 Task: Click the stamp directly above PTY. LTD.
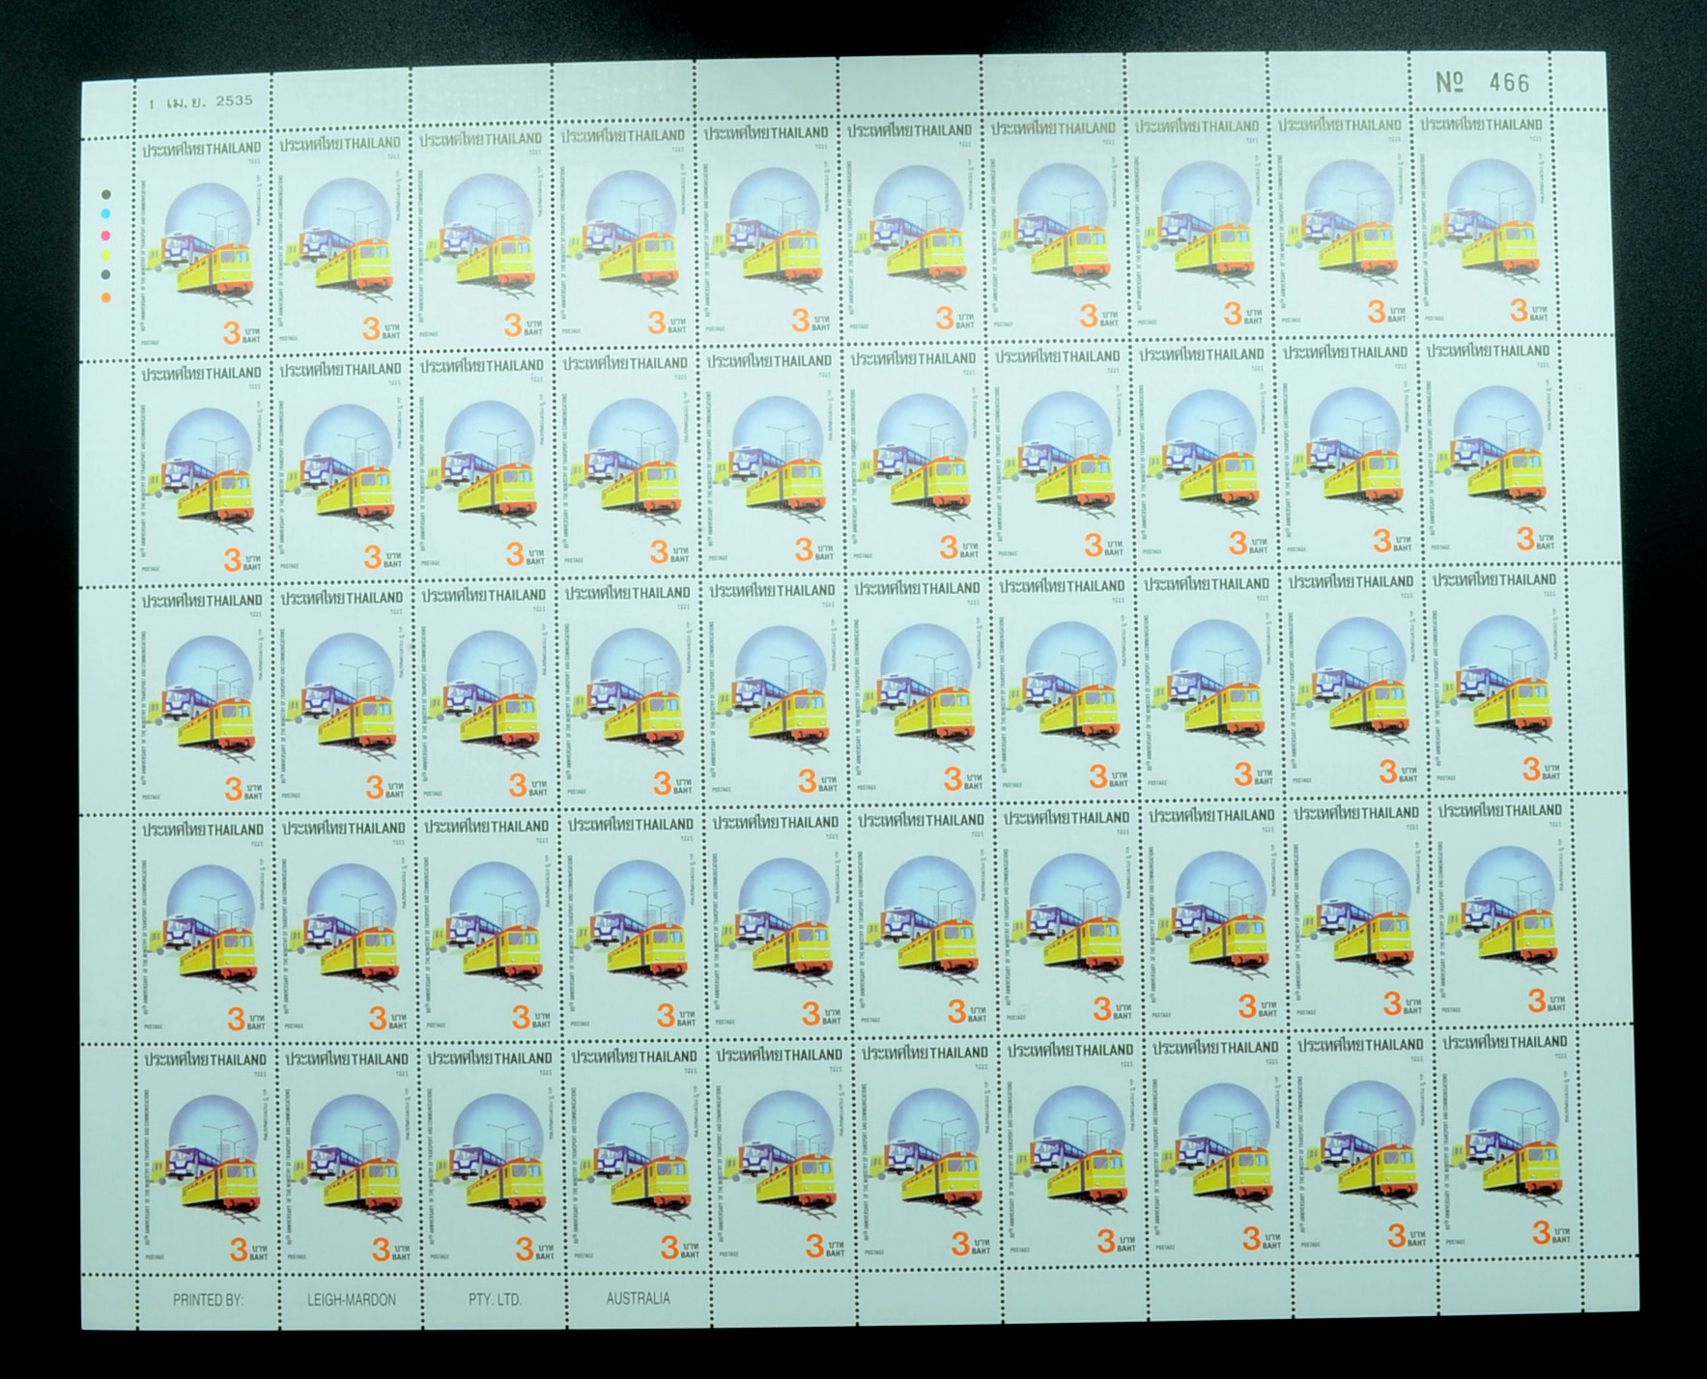click(492, 1154)
